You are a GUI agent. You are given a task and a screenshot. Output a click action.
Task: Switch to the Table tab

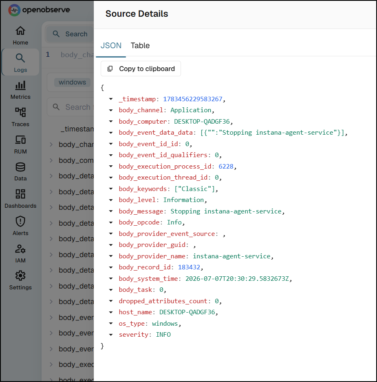(140, 46)
